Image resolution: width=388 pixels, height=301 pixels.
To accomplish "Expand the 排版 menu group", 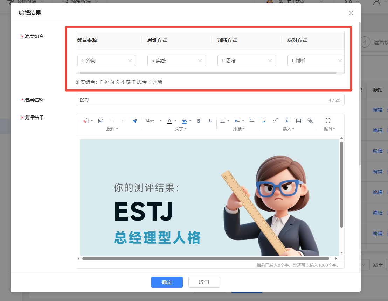I will [239, 129].
